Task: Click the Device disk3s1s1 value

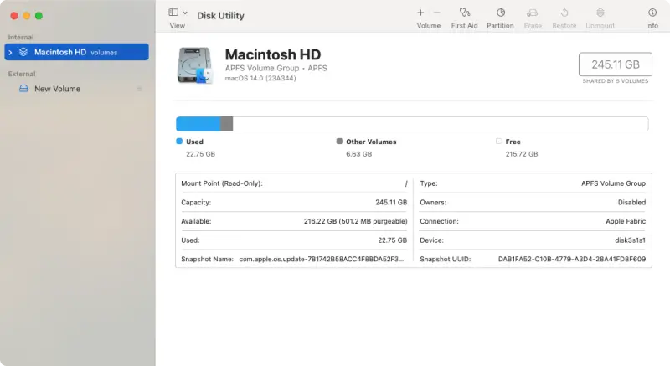Action: tap(631, 240)
